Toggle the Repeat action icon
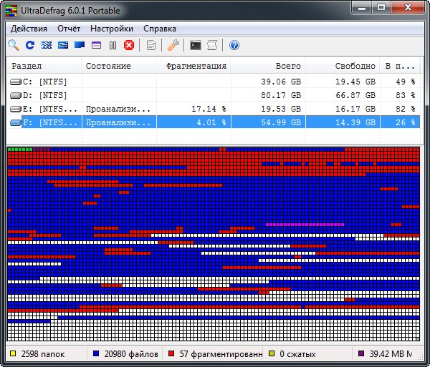The height and width of the screenshot is (367, 430). [30, 45]
